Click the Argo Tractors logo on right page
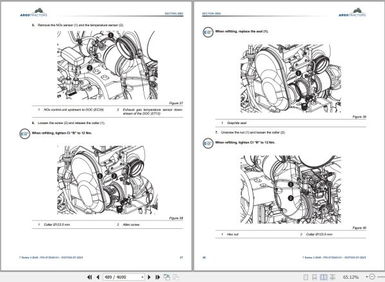The image size is (385, 282). click(x=352, y=13)
